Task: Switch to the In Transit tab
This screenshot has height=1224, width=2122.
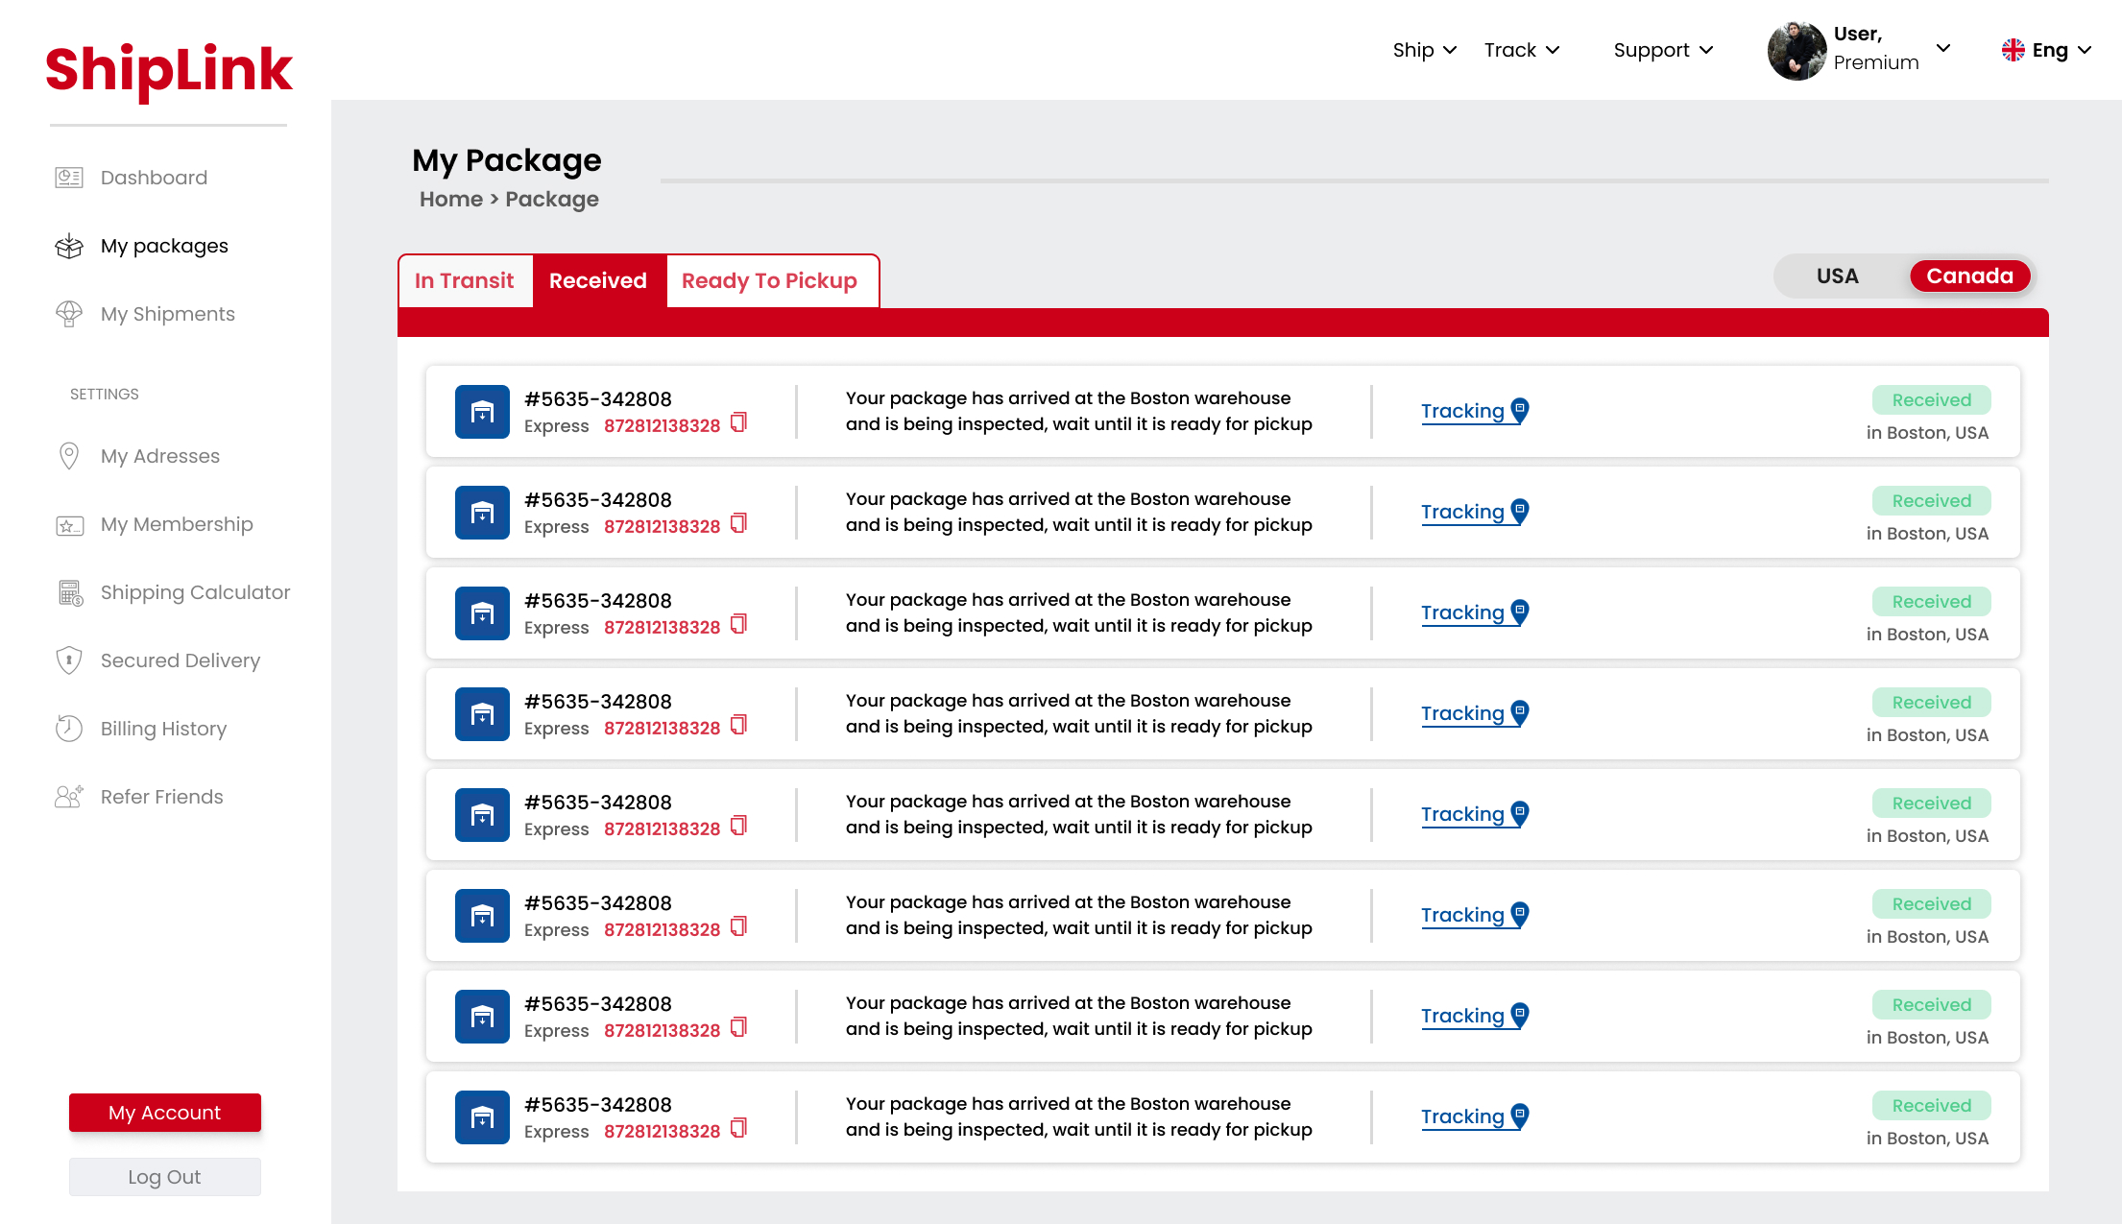Action: pos(465,281)
